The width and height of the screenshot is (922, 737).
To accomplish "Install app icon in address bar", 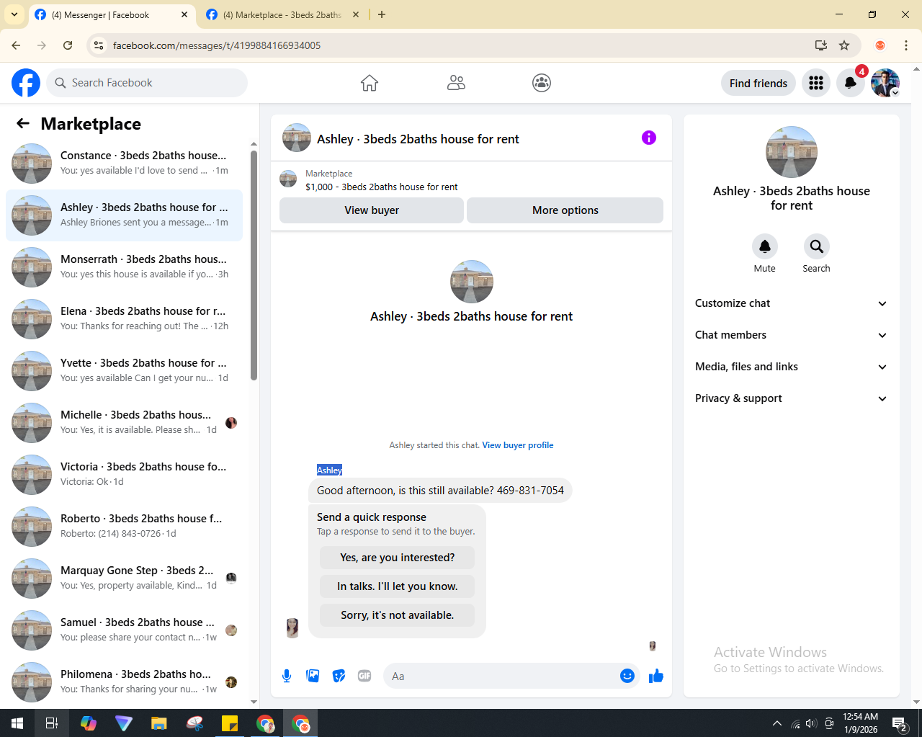I will (x=821, y=45).
